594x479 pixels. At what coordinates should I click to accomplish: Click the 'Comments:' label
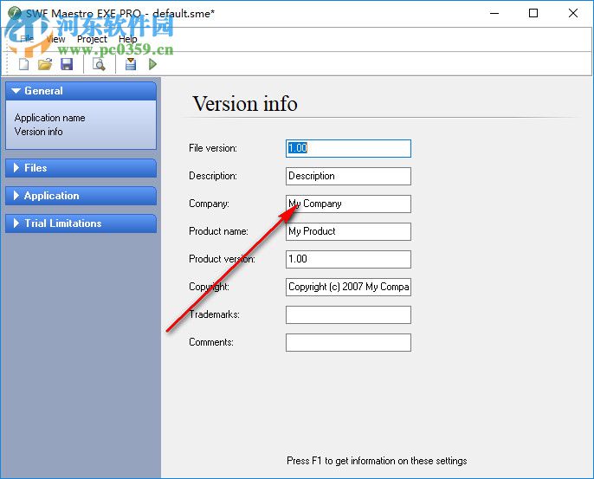[x=211, y=342]
